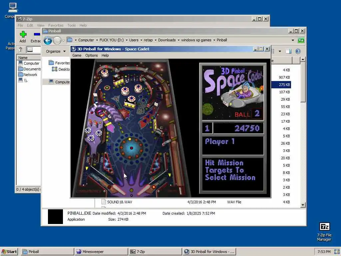Click the green plus Add icon in 7-Zip
The height and width of the screenshot is (256, 341).
[23, 34]
